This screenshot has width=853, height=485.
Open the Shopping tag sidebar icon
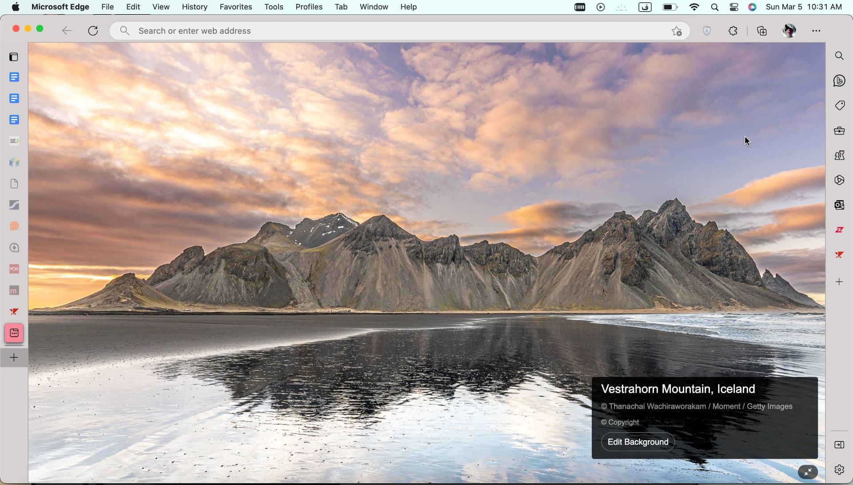tap(839, 106)
